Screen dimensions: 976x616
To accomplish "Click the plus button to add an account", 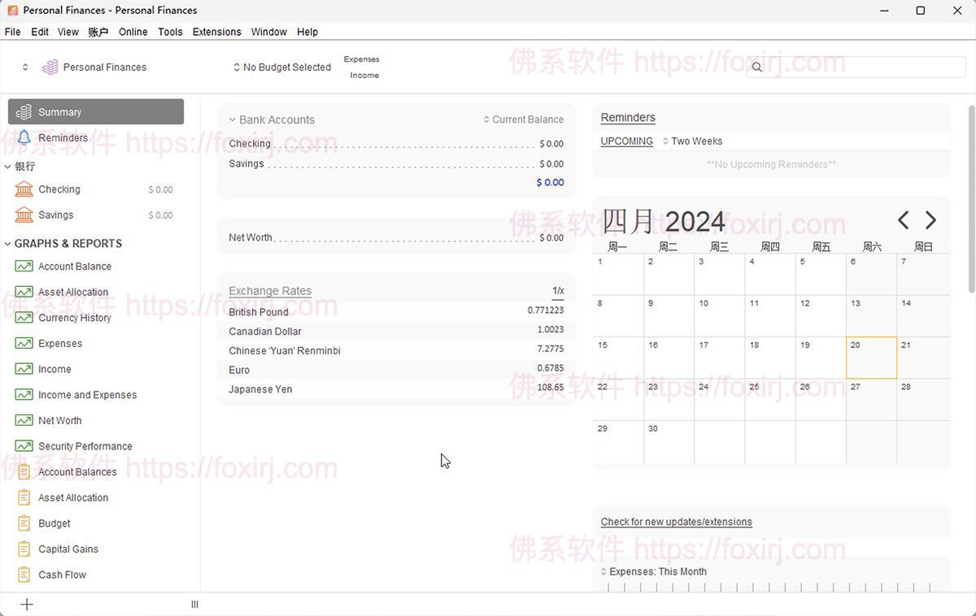I will coord(27,604).
